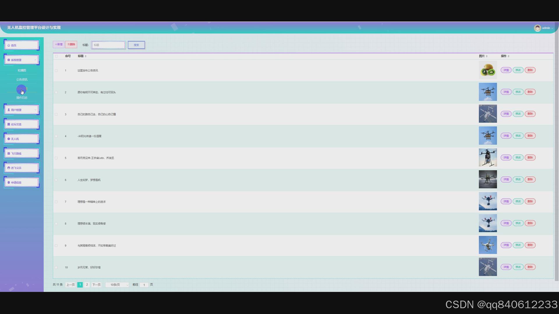Click the 飞行路线 flight route icon
Viewport: 559px width, 314px height.
[x=9, y=154]
